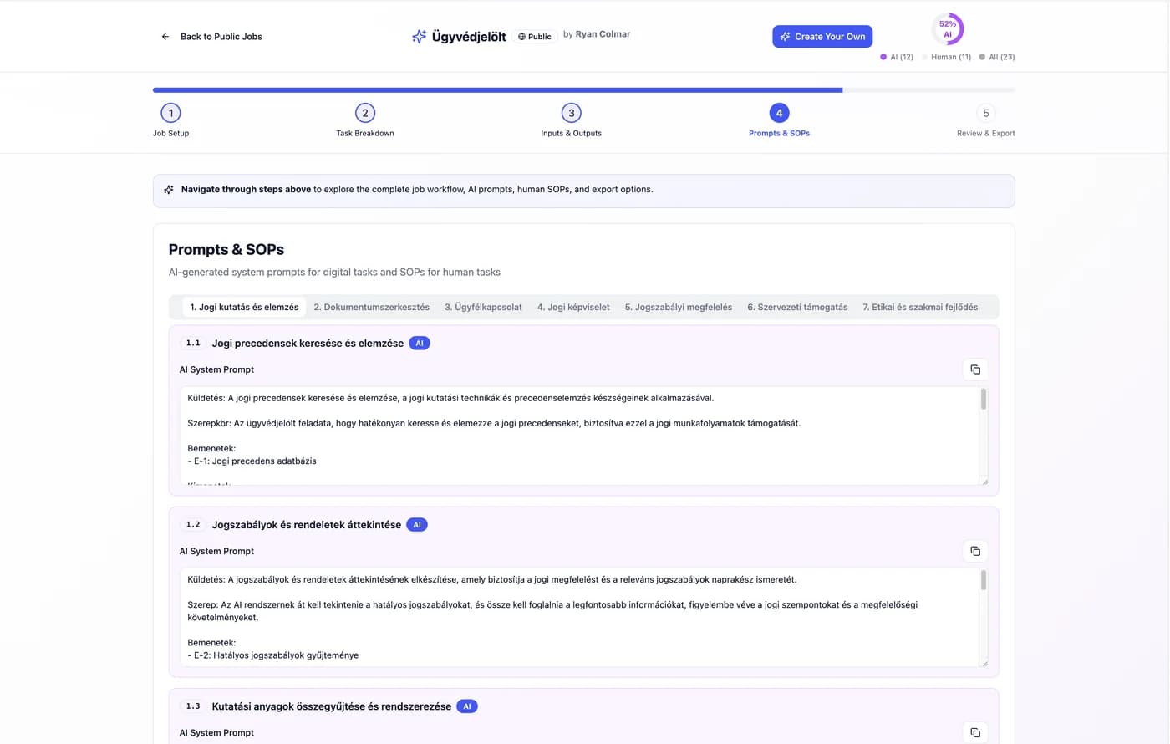Click the back arrow icon
The width and height of the screenshot is (1170, 744).
coord(165,37)
